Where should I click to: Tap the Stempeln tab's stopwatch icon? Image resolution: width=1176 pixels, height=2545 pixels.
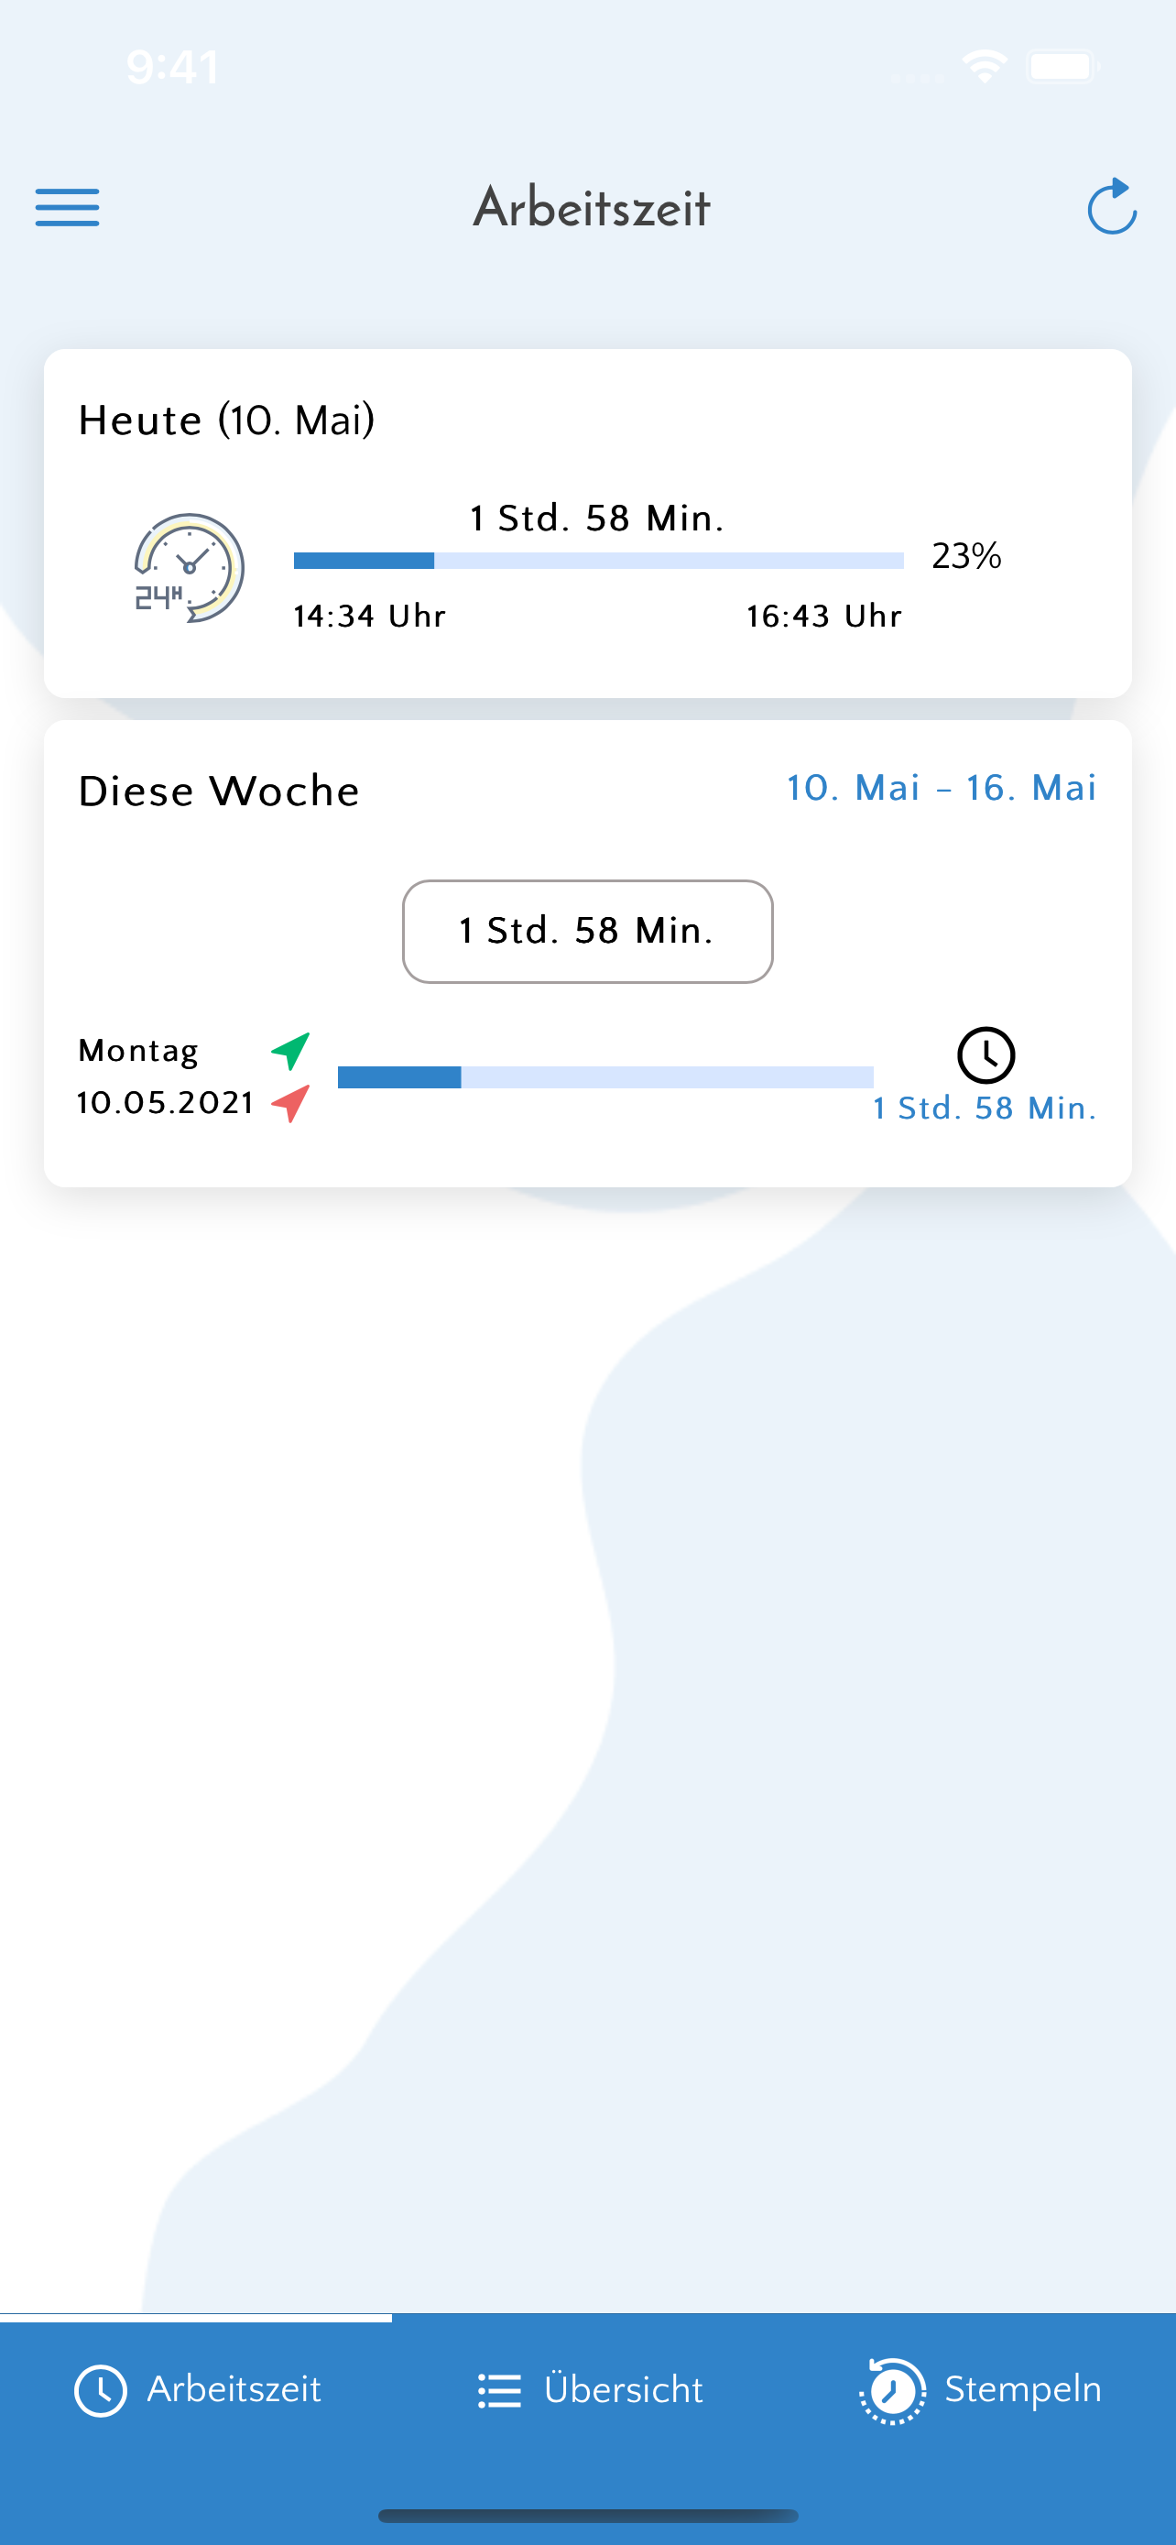point(893,2391)
